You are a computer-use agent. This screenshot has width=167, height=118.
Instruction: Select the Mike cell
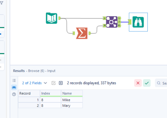tap(72, 100)
